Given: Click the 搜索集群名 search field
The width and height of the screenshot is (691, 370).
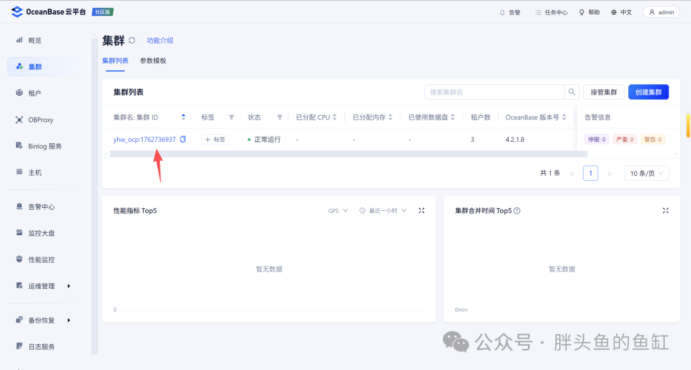Looking at the screenshot, I should point(495,92).
